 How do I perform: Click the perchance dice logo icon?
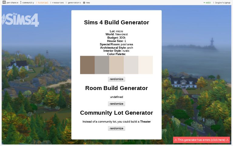pyautogui.click(x=4, y=2)
